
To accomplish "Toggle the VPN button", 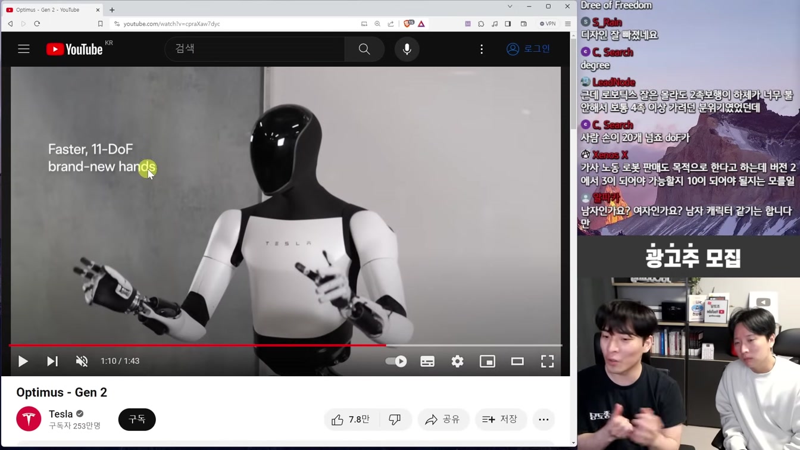I will (548, 24).
